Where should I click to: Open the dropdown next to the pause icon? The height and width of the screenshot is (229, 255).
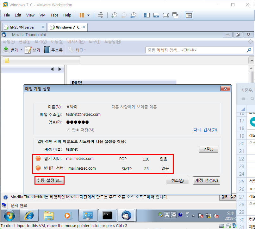(89, 15)
